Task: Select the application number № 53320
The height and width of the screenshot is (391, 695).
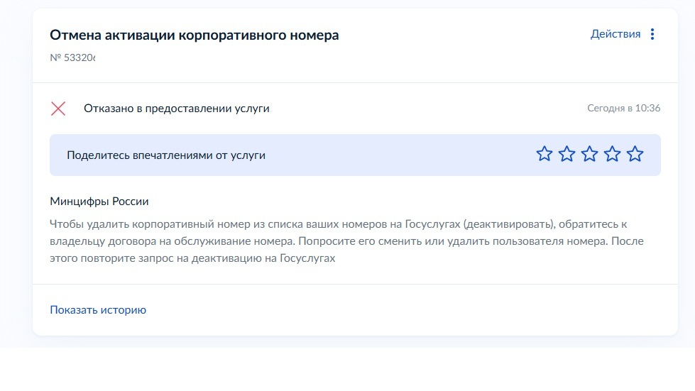Action: (72, 57)
